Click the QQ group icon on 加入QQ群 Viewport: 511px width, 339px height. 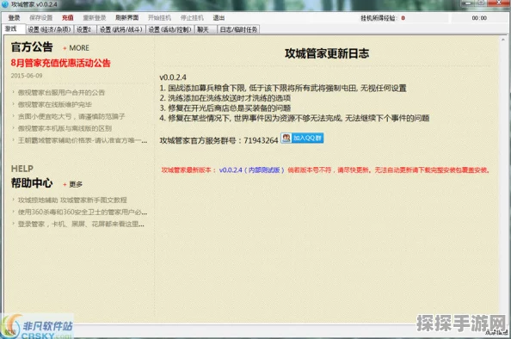tap(286, 138)
